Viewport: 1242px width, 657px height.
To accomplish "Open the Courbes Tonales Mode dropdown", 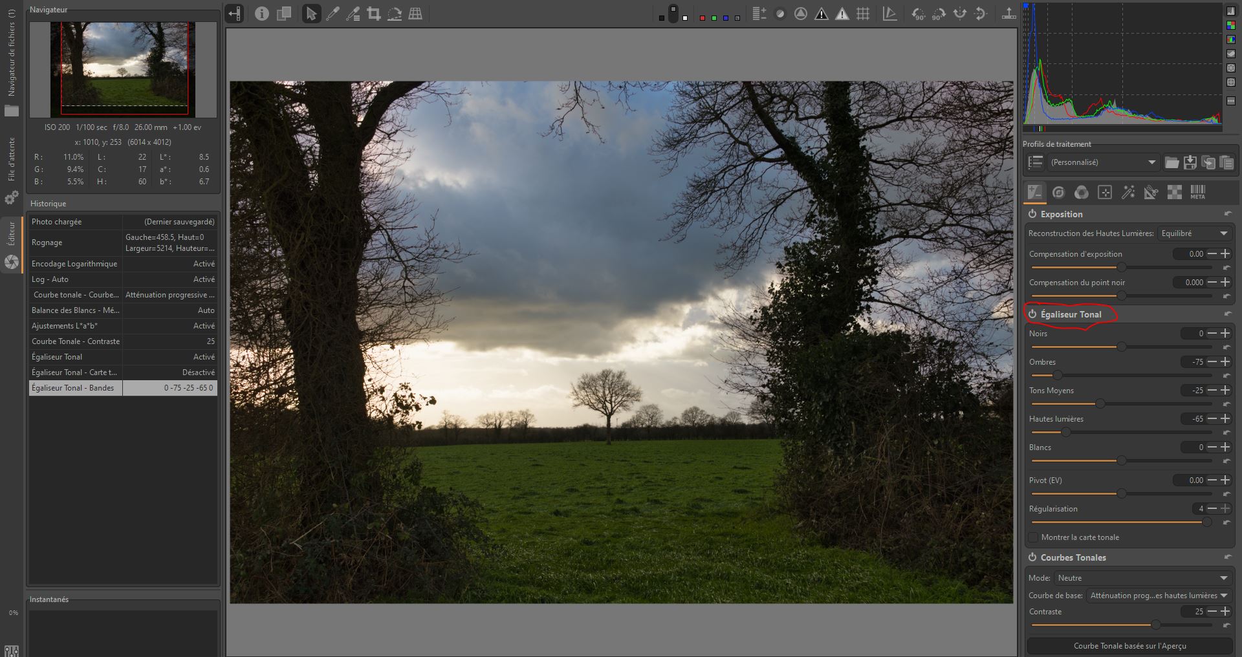I will [1142, 578].
